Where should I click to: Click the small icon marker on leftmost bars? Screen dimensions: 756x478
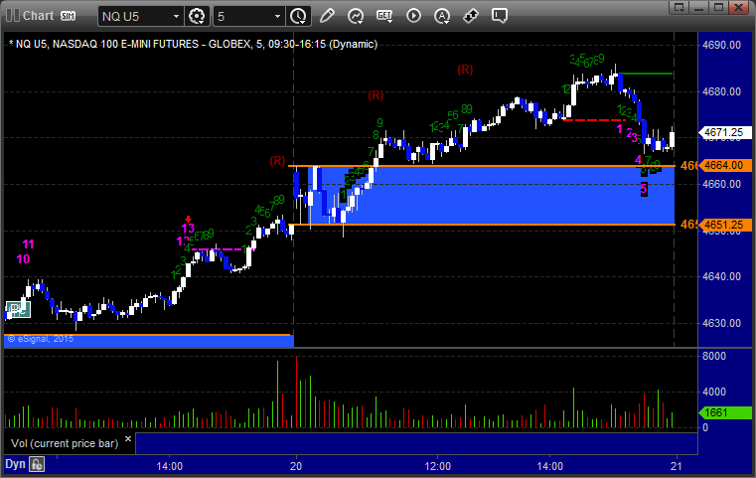[18, 309]
